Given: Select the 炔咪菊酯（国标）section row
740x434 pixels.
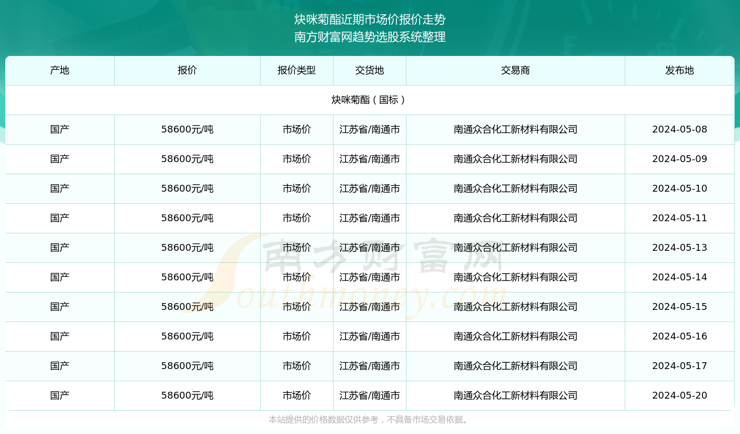Looking at the screenshot, I should pos(369,100).
